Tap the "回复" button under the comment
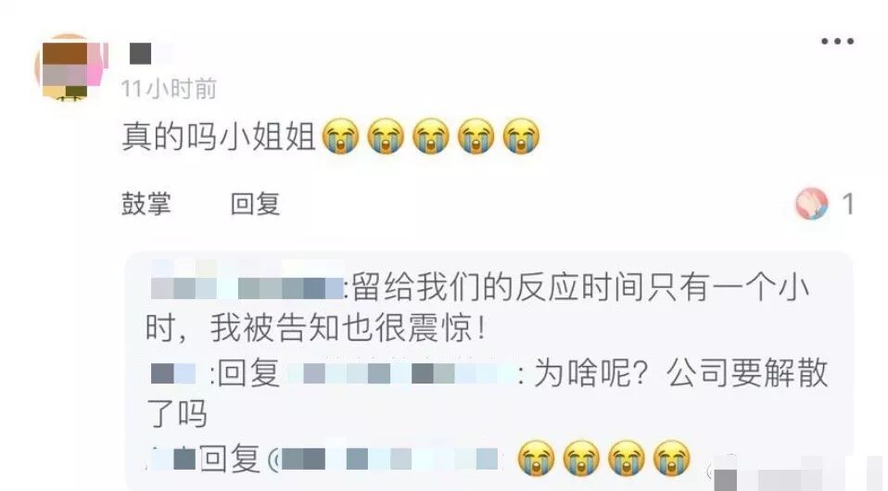This screenshot has height=491, width=888. [255, 204]
